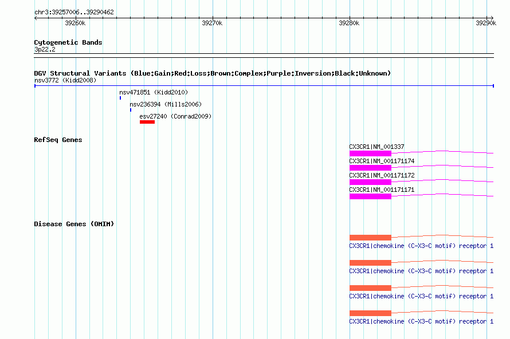Click the Disease Genes (OMIM) track title
The height and width of the screenshot is (339, 510).
pos(74,224)
